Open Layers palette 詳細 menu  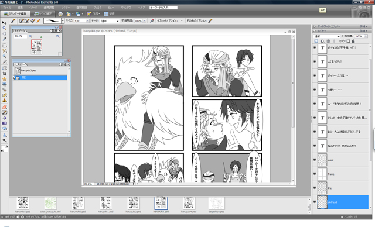pos(363,31)
